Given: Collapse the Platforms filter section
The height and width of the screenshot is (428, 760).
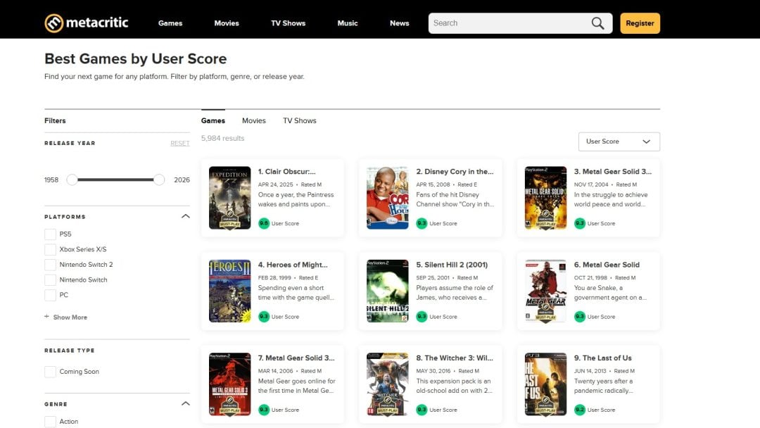Looking at the screenshot, I should pos(185,216).
